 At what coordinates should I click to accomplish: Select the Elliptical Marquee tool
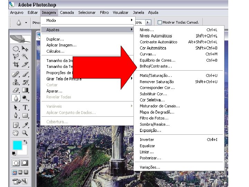pos(16,49)
